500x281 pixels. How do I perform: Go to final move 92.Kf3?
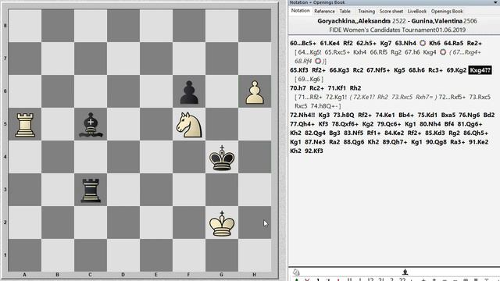(x=314, y=151)
